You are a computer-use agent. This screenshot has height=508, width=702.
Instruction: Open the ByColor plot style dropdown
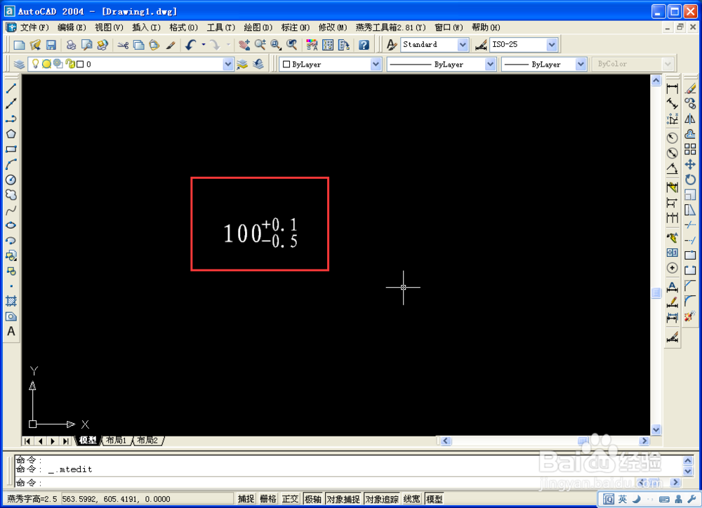pos(668,65)
